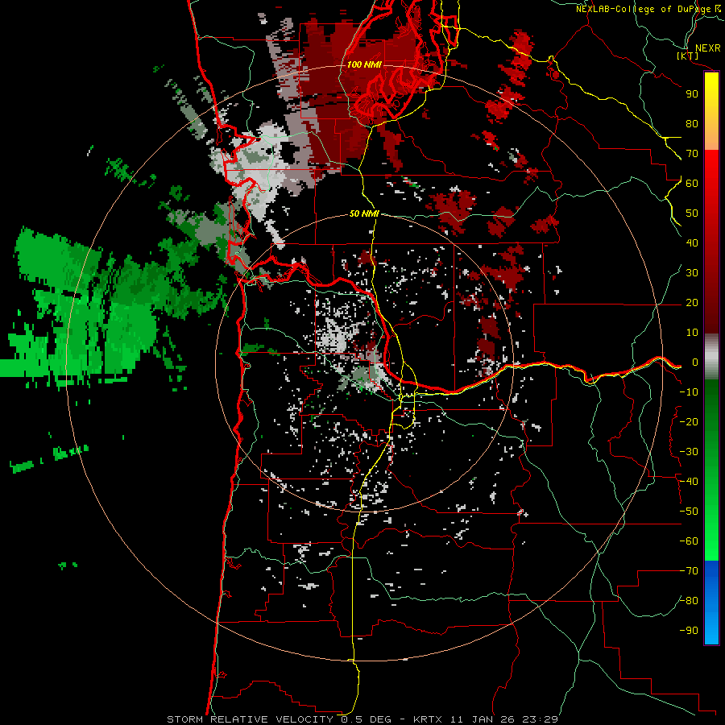Click the 80 value on the velocity scale
Image resolution: width=725 pixels, height=725 pixels.
692,123
